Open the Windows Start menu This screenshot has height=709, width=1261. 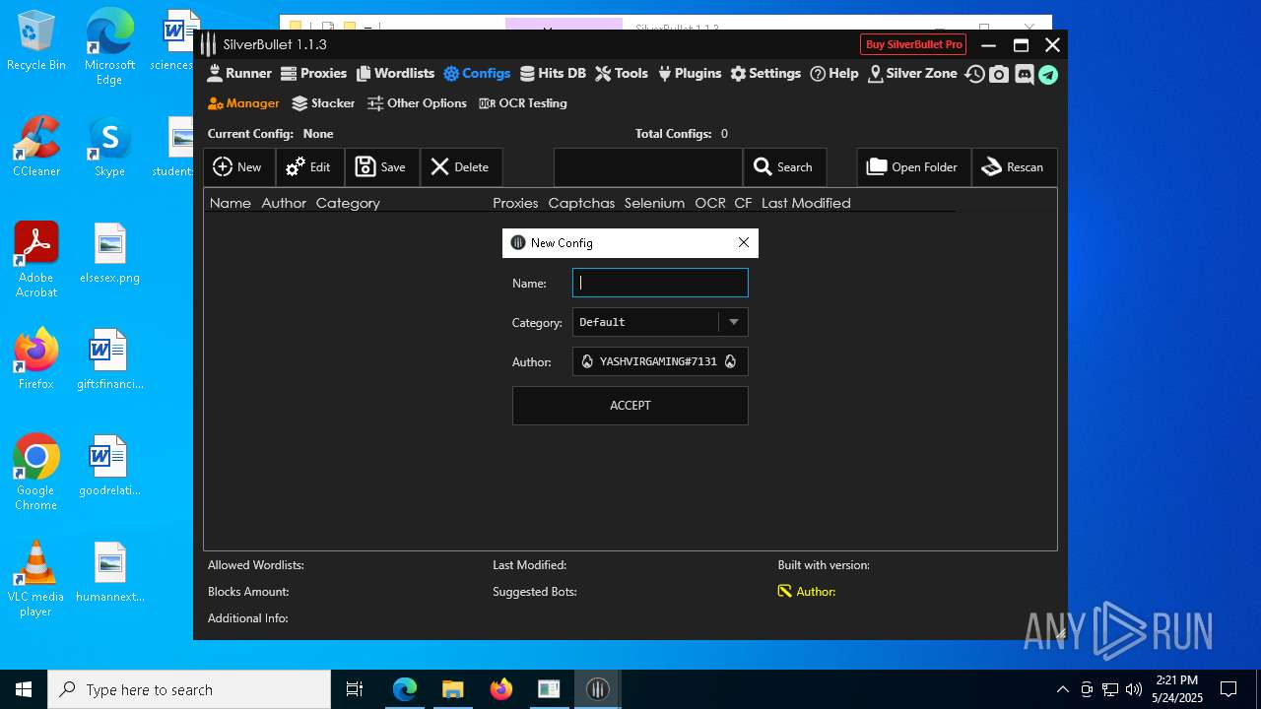tap(24, 689)
